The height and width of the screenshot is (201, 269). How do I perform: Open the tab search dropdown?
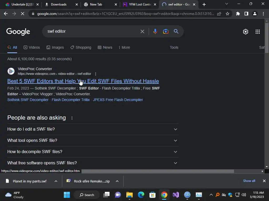tap(227, 4)
